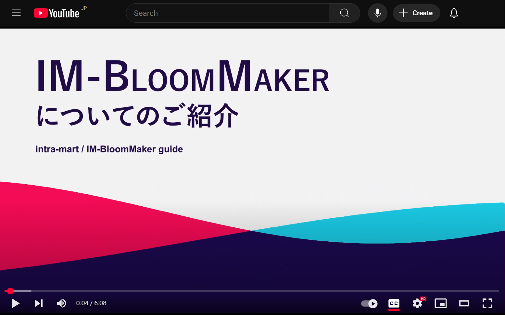Enable miniplayer mode
This screenshot has height=315, width=505.
[441, 304]
